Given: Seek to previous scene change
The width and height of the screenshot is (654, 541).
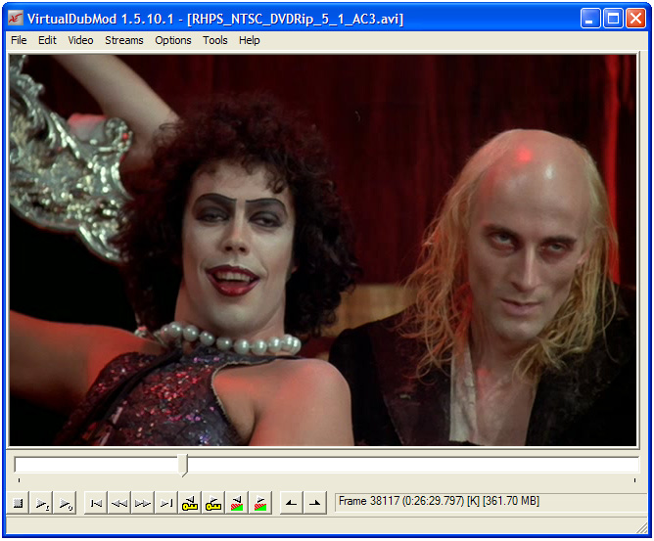Looking at the screenshot, I should pyautogui.click(x=237, y=503).
